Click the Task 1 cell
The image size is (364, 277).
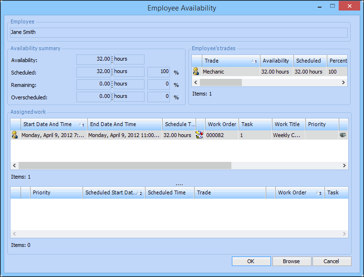click(255, 135)
